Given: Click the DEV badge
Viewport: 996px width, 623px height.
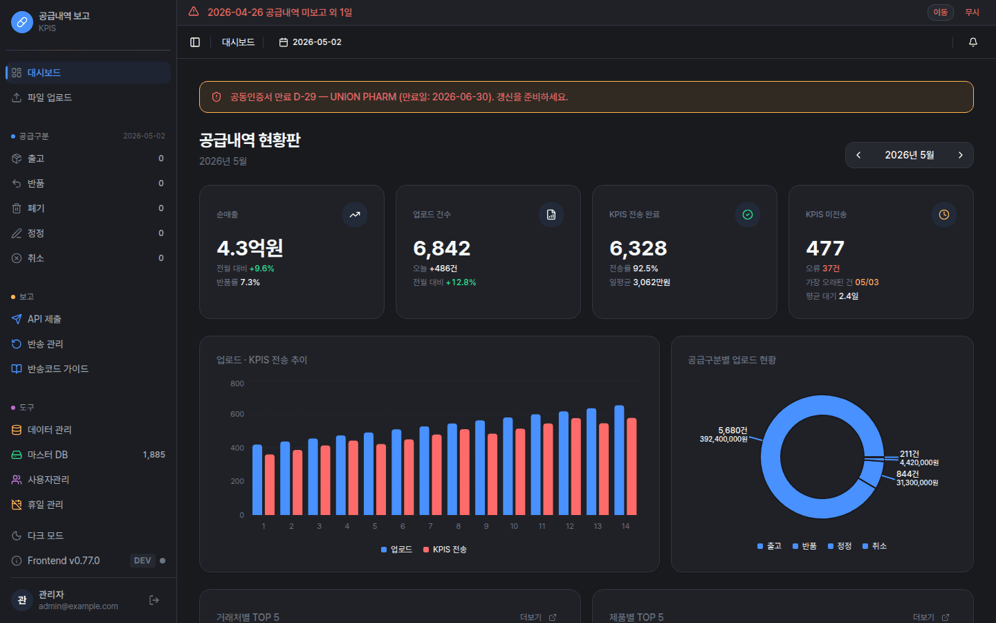Looking at the screenshot, I should 142,561.
